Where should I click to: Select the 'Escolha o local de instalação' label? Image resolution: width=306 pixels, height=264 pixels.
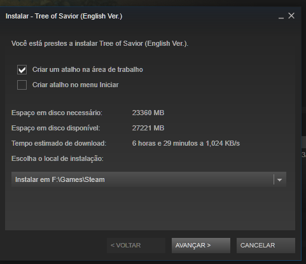(57, 158)
